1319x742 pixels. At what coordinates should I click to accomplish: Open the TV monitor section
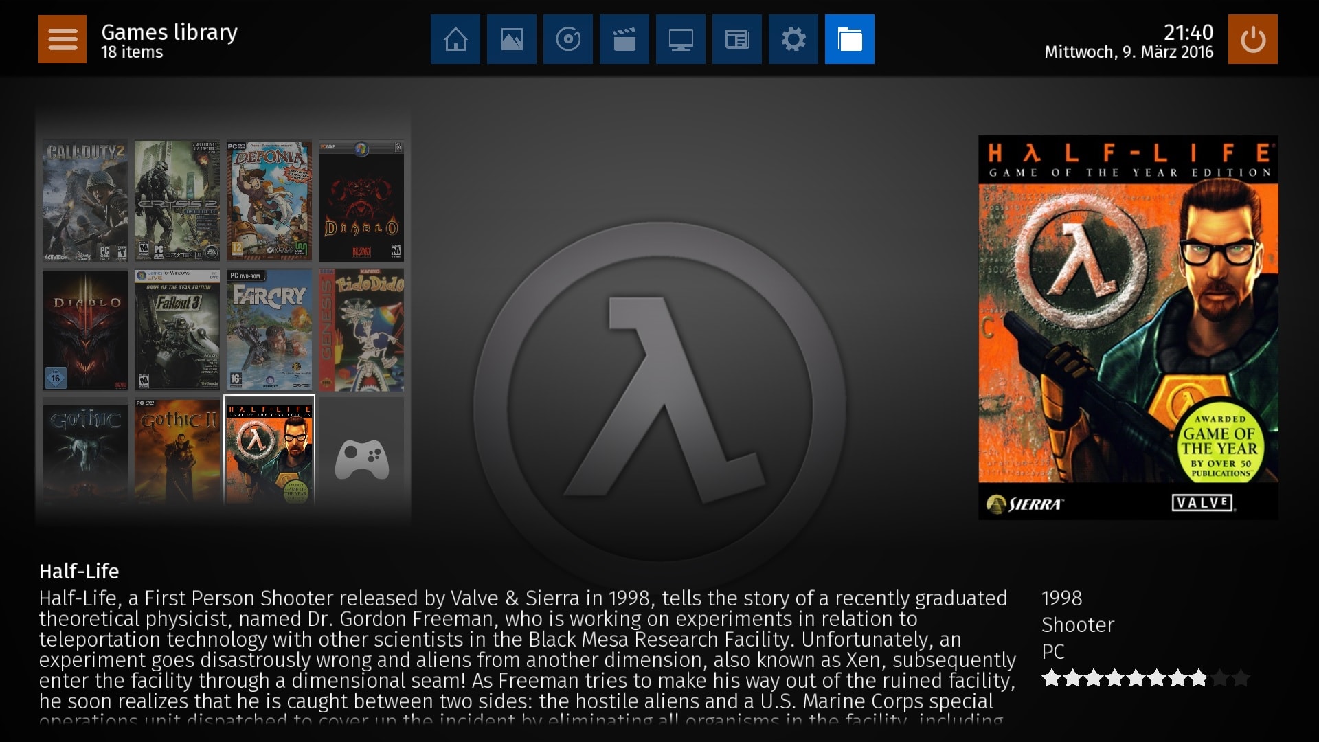(681, 39)
